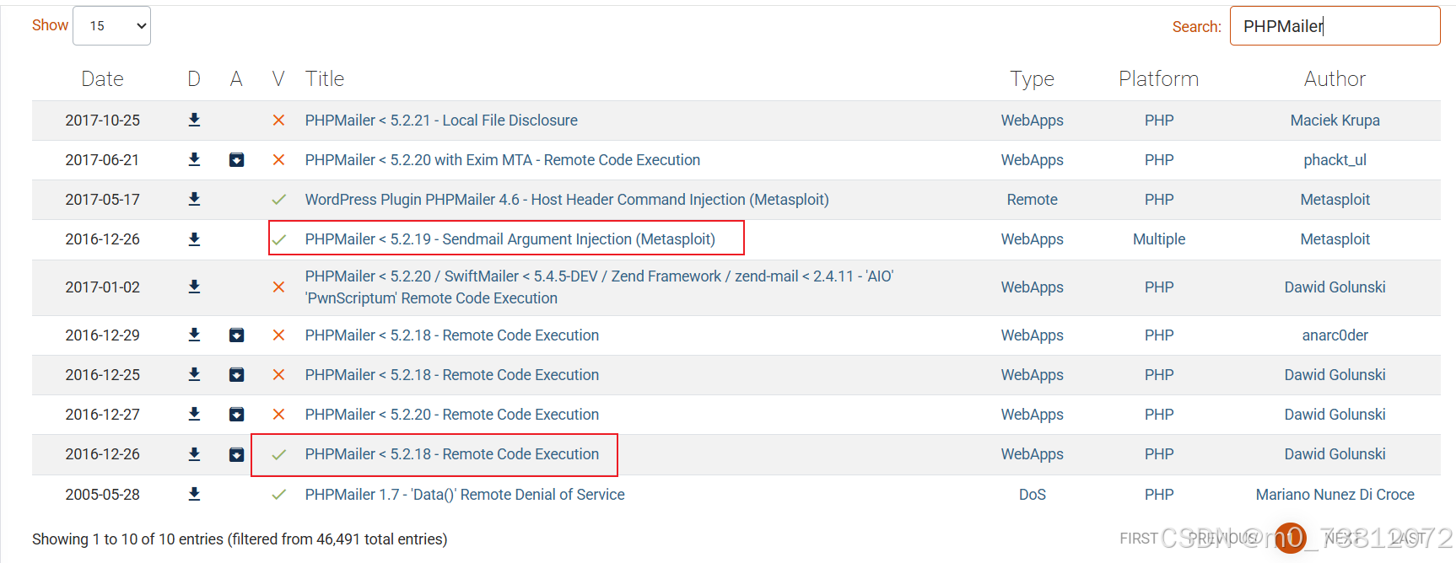Open the Show entries dropdown

pos(112,26)
